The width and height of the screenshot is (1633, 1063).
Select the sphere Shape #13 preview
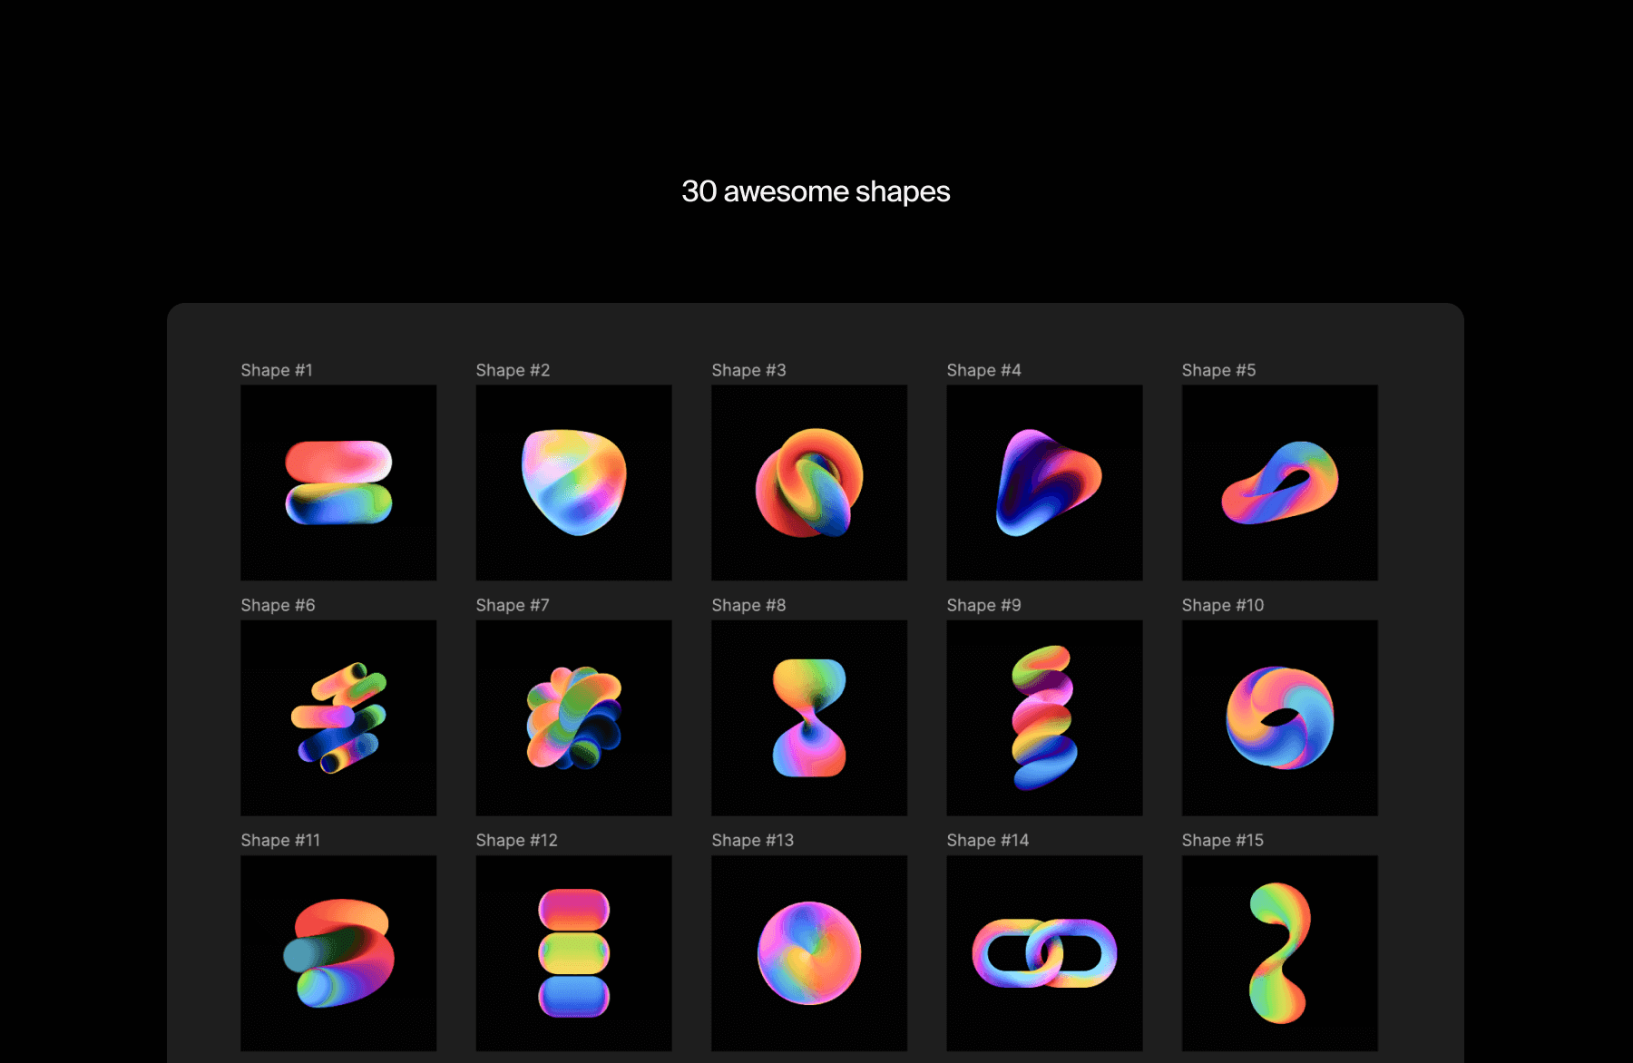[x=808, y=952]
